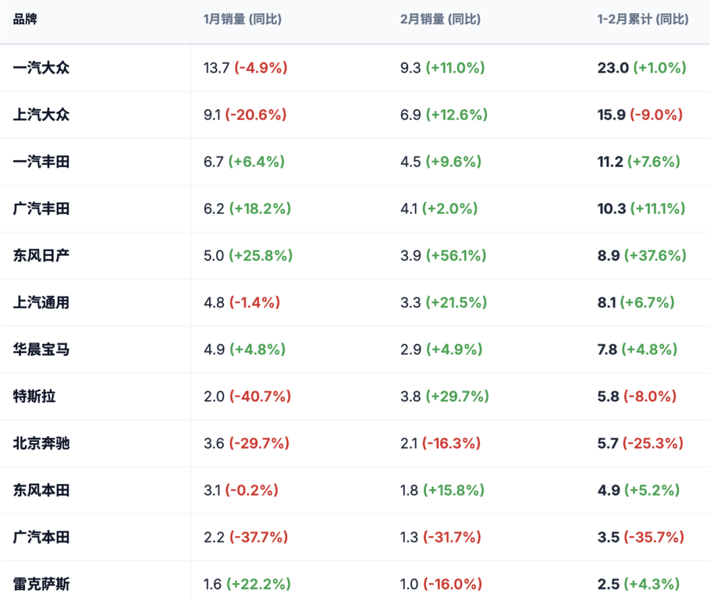The image size is (710, 601).
Task: Click the 3.8 (+29.7%) February cell
Action: coord(444,397)
